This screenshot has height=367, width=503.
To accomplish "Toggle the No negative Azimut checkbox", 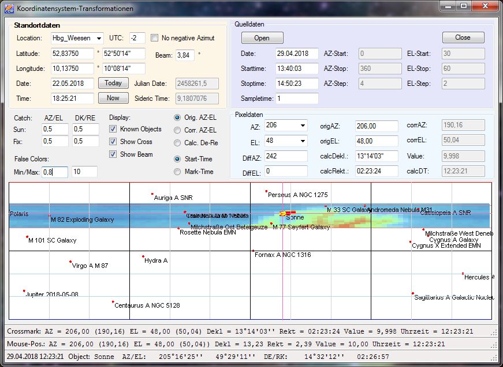I will tap(155, 38).
